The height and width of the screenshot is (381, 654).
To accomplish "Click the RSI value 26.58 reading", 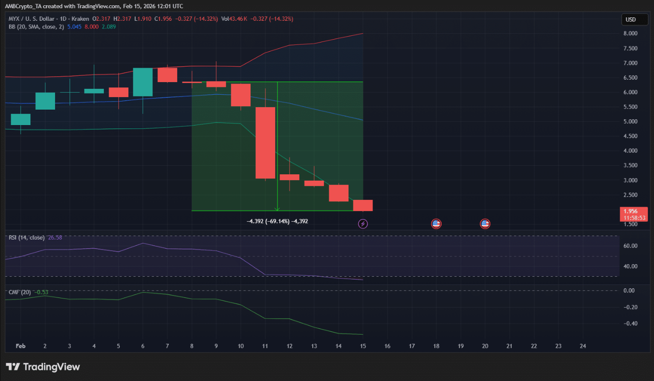I will click(x=55, y=238).
